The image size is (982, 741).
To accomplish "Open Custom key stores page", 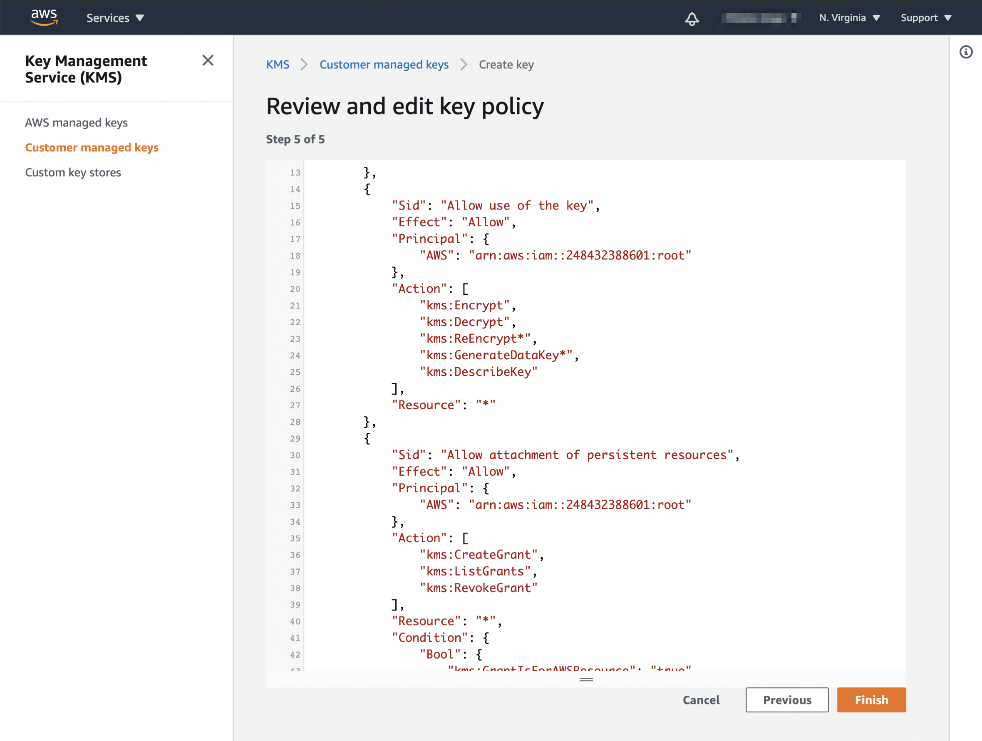I will click(x=73, y=172).
